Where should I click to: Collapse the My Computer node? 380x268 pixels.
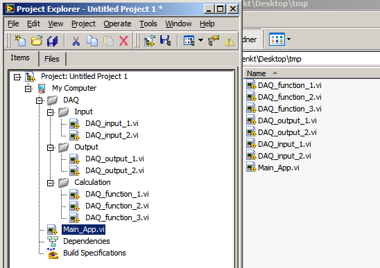coord(28,89)
